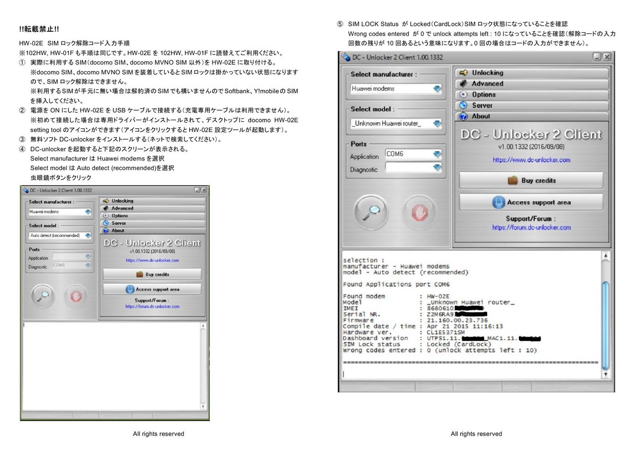Open About section in small DC-Unlocker window

[x=152, y=231]
